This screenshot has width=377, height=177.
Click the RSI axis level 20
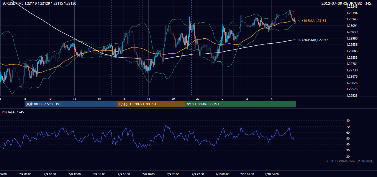click(x=348, y=156)
